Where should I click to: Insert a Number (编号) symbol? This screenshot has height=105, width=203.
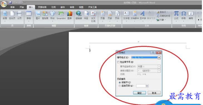click(x=191, y=15)
